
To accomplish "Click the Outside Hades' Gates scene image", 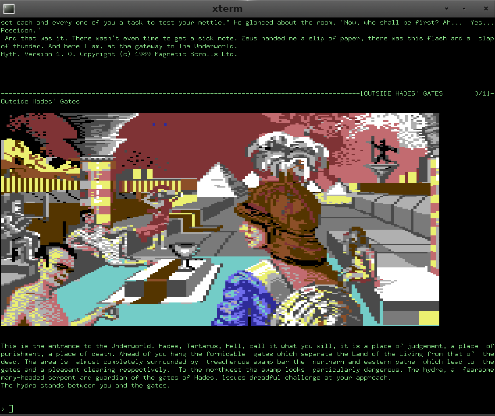I will click(220, 219).
